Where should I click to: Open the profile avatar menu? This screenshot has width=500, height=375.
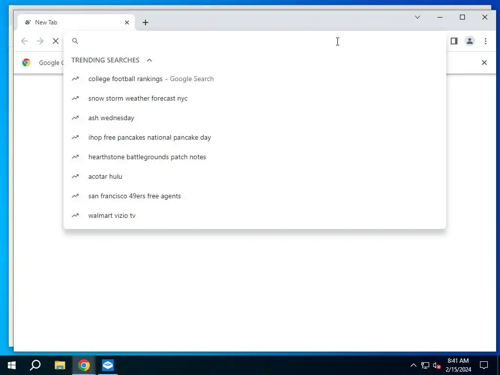[469, 41]
